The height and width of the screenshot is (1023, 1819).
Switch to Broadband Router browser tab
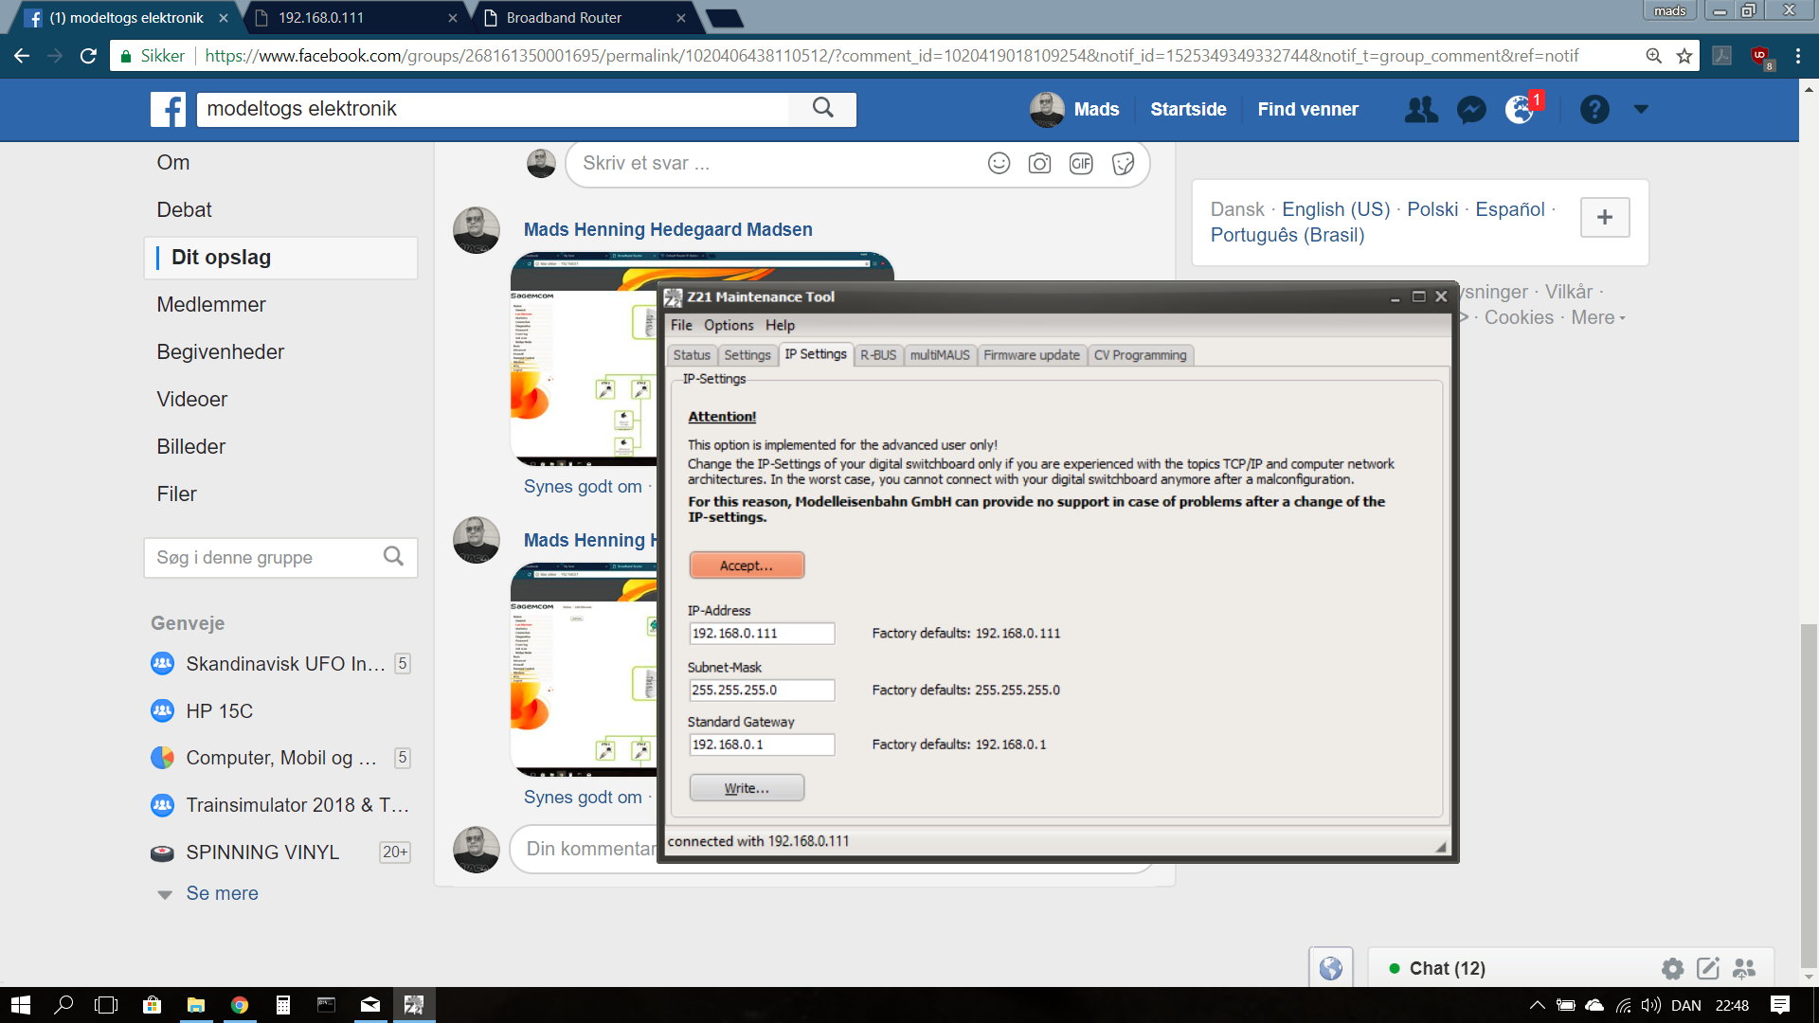(585, 18)
